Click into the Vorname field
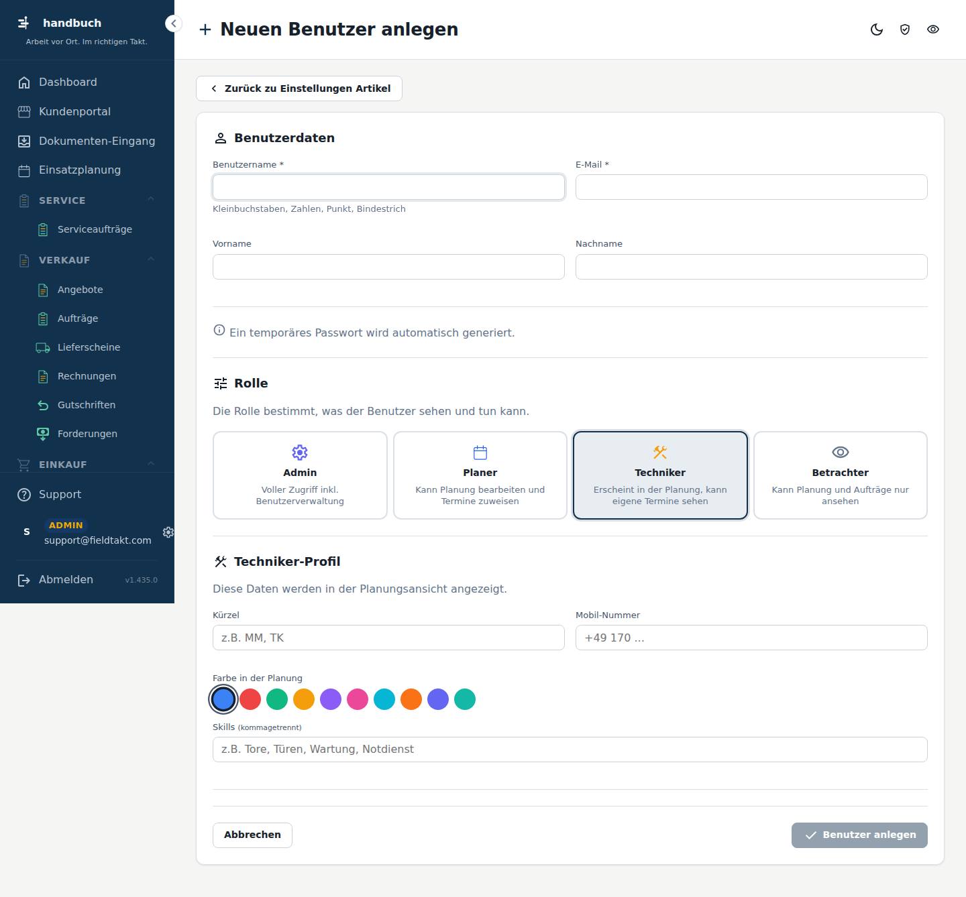 pos(388,267)
